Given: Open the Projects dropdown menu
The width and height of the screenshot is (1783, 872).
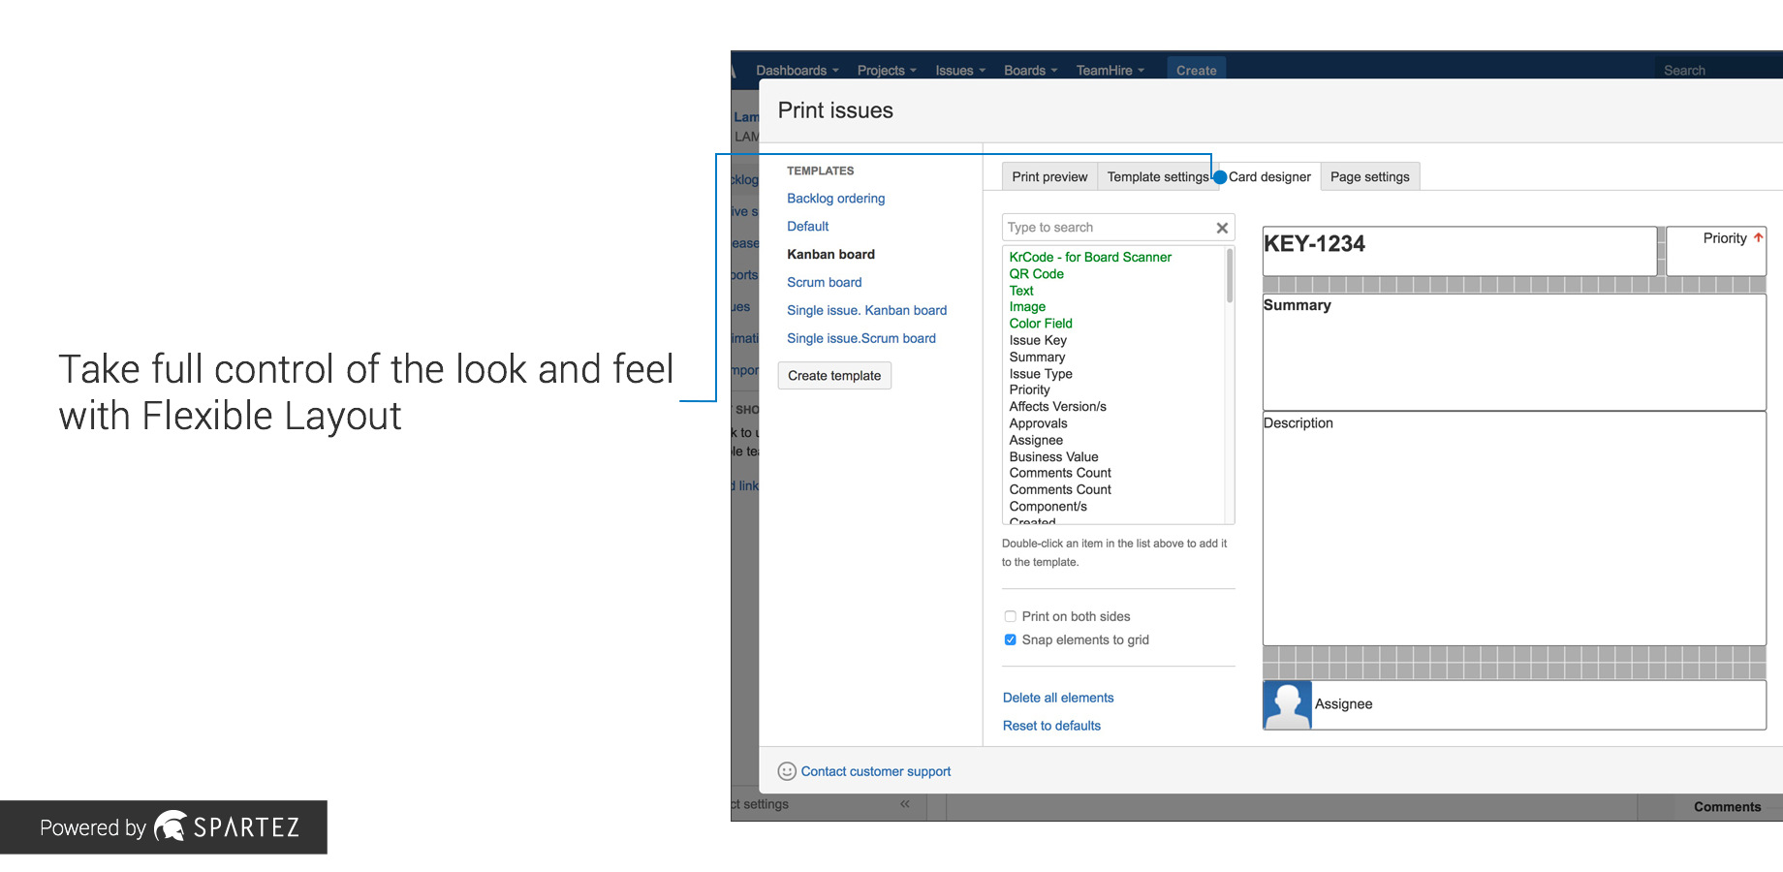Looking at the screenshot, I should (887, 71).
